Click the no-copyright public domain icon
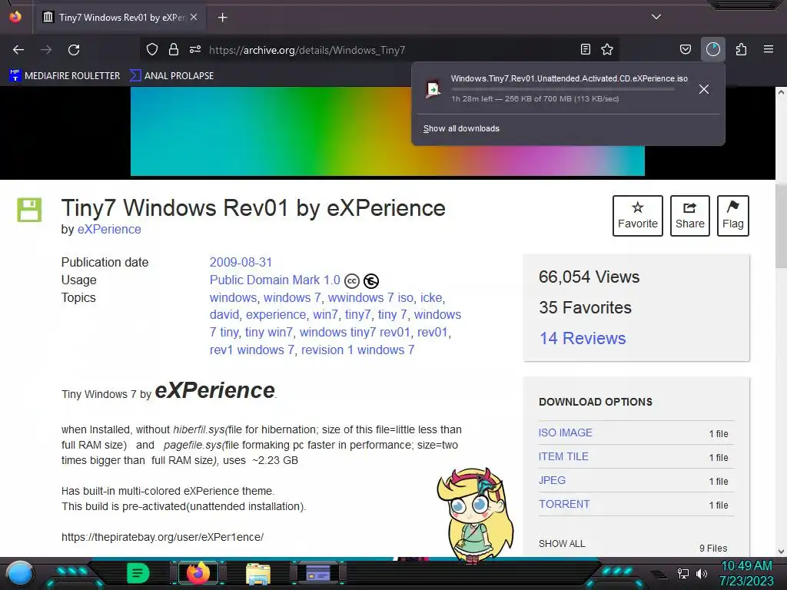Screen dimensions: 787x590 click(x=371, y=281)
